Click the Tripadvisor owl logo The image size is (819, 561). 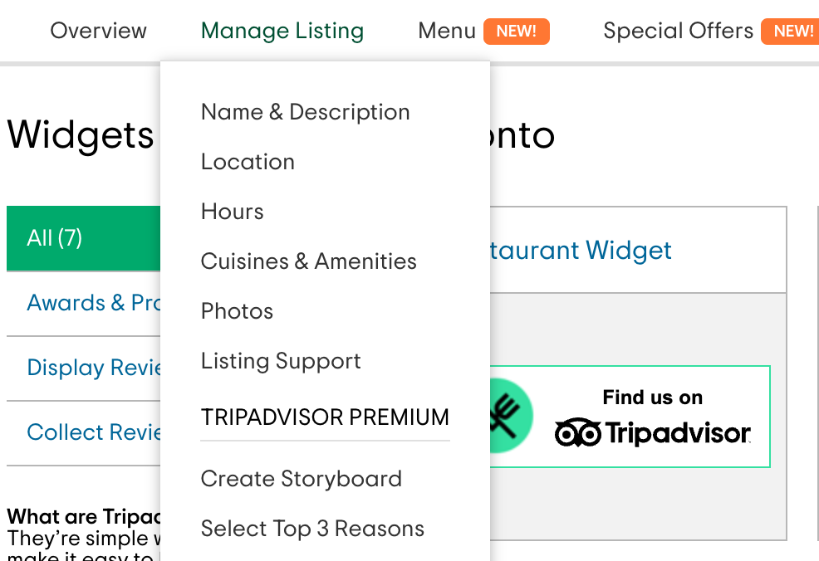577,433
